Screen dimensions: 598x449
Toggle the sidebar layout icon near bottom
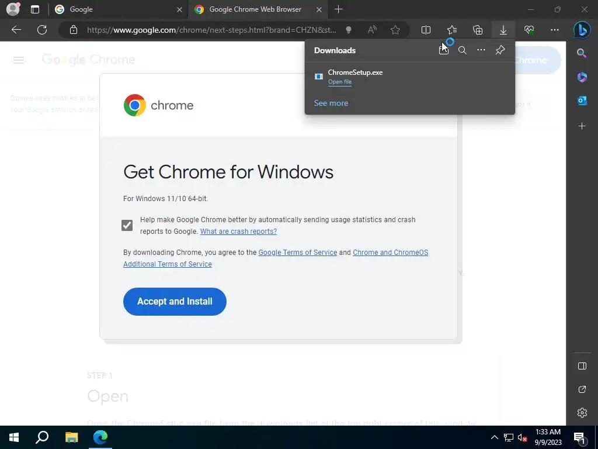582,366
